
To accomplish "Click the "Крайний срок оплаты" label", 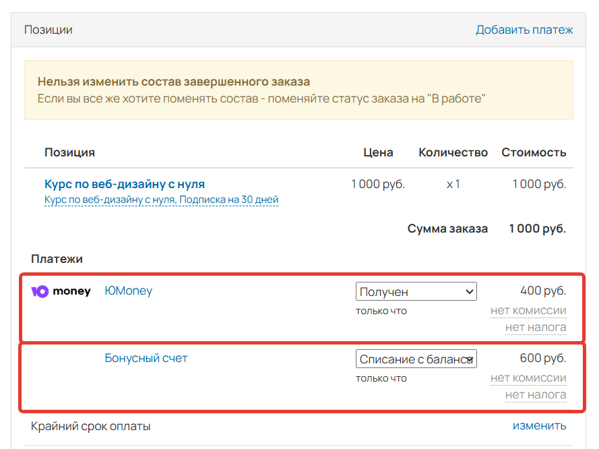I will pyautogui.click(x=90, y=426).
